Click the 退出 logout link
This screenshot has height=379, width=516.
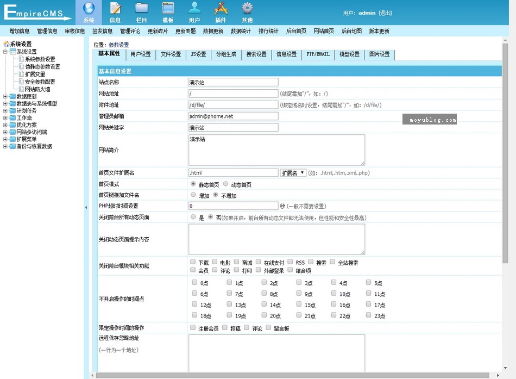(x=385, y=13)
